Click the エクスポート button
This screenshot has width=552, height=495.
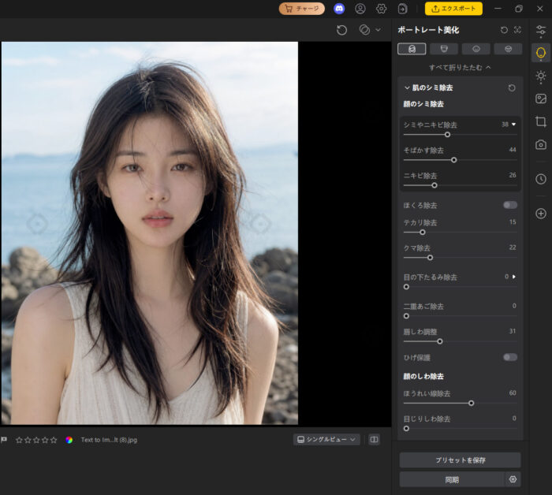click(x=453, y=9)
